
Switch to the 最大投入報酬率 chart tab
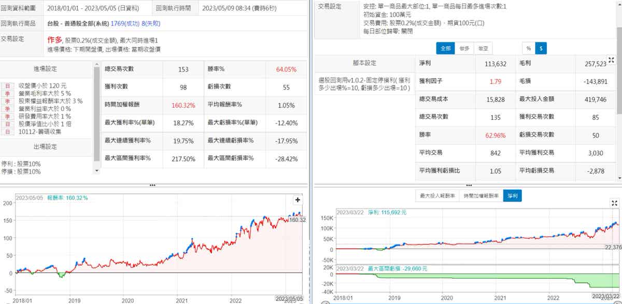(x=437, y=195)
